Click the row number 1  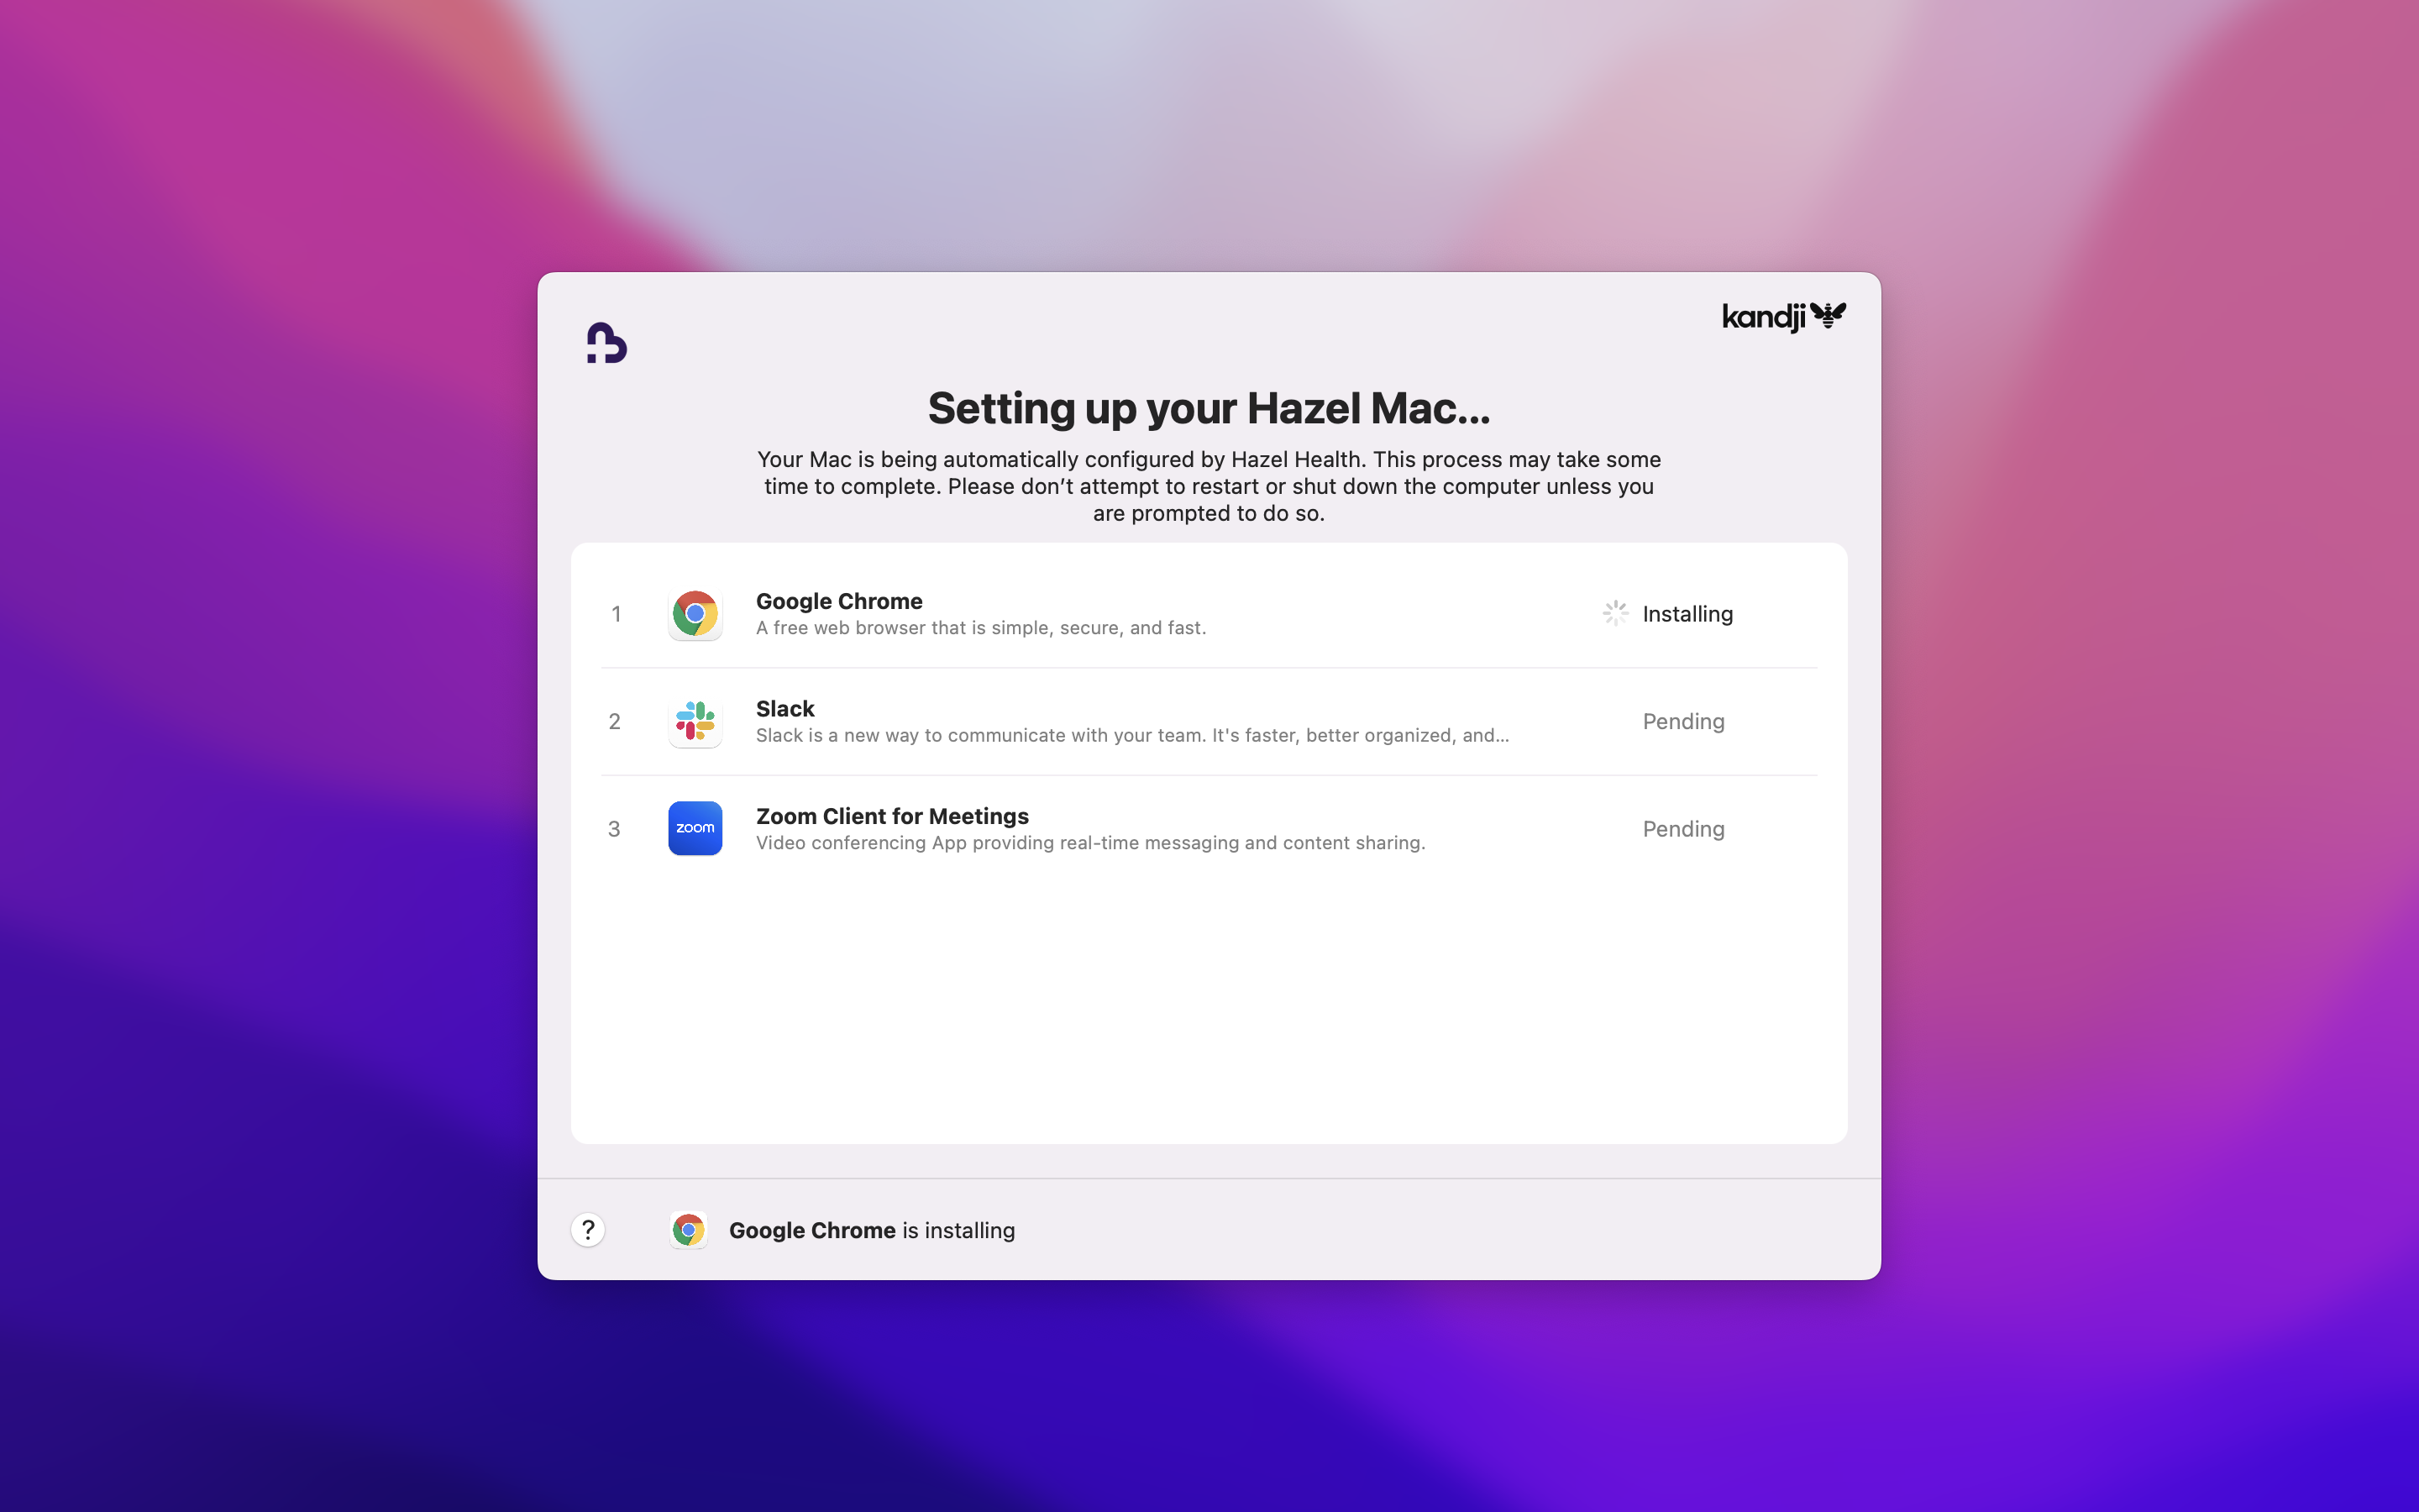(616, 614)
